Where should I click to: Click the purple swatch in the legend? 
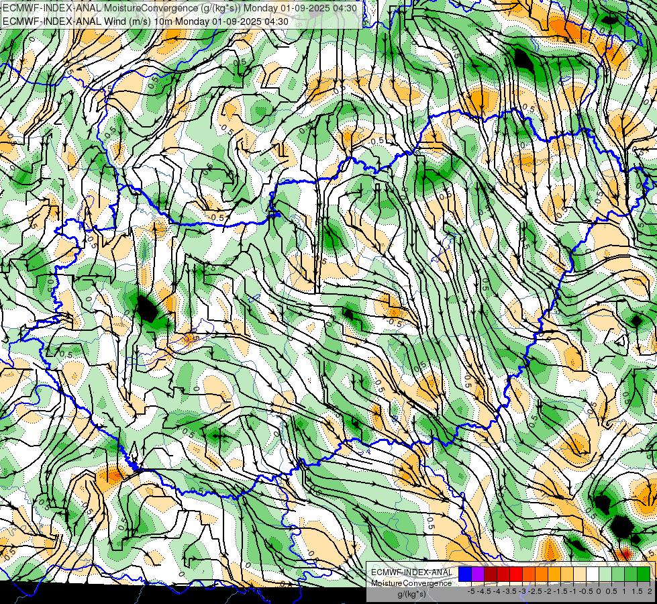click(478, 574)
